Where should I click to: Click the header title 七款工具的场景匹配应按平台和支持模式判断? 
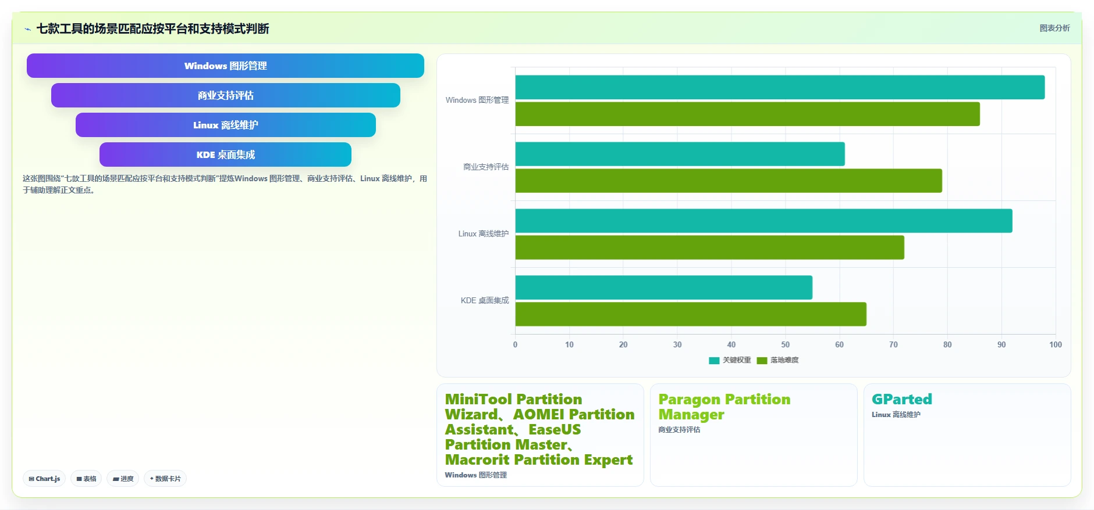point(152,28)
